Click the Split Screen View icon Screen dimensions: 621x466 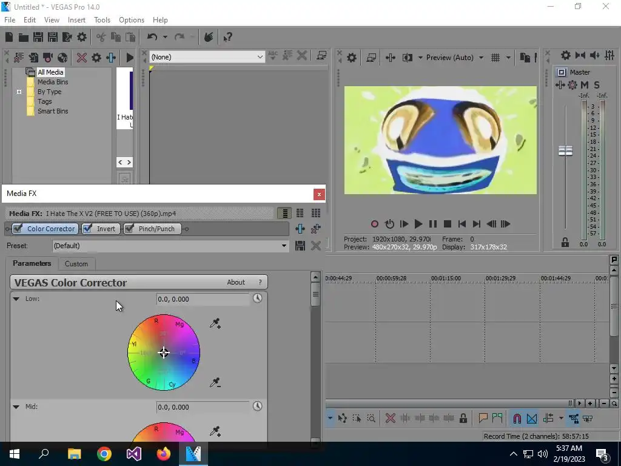point(408,58)
